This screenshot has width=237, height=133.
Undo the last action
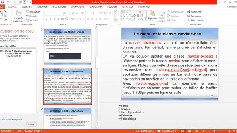pyautogui.click(x=8, y=2)
